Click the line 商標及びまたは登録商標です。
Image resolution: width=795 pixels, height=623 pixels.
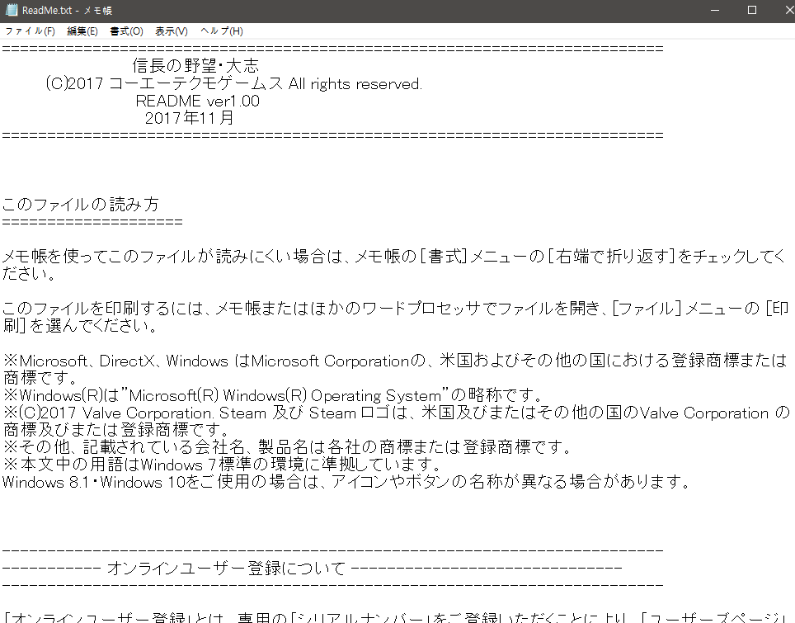[x=115, y=430]
